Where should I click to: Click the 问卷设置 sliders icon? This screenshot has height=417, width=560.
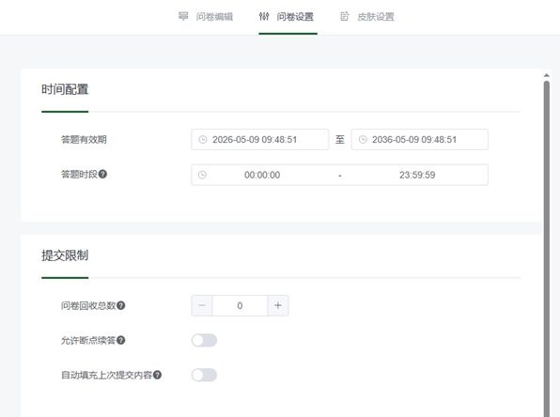pos(264,16)
